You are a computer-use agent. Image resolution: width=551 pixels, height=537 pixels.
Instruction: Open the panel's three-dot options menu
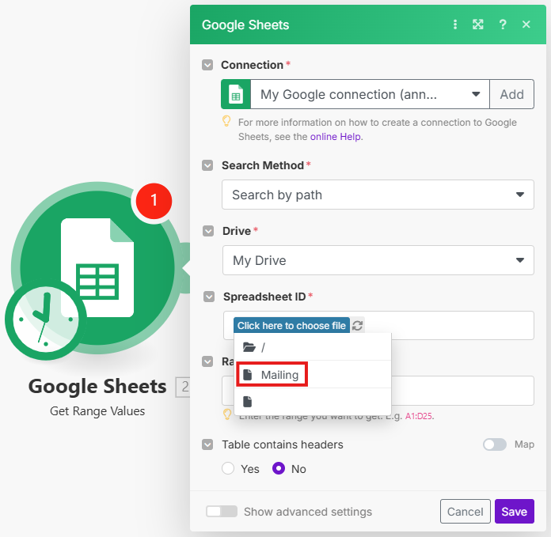pos(455,25)
